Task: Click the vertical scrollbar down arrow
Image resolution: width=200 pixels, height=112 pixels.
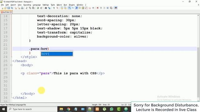Action: [x=198, y=101]
